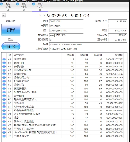Screen dimensions: 130x142
Task: Click the 命令超时 attribute name
Action: pos(19,96)
